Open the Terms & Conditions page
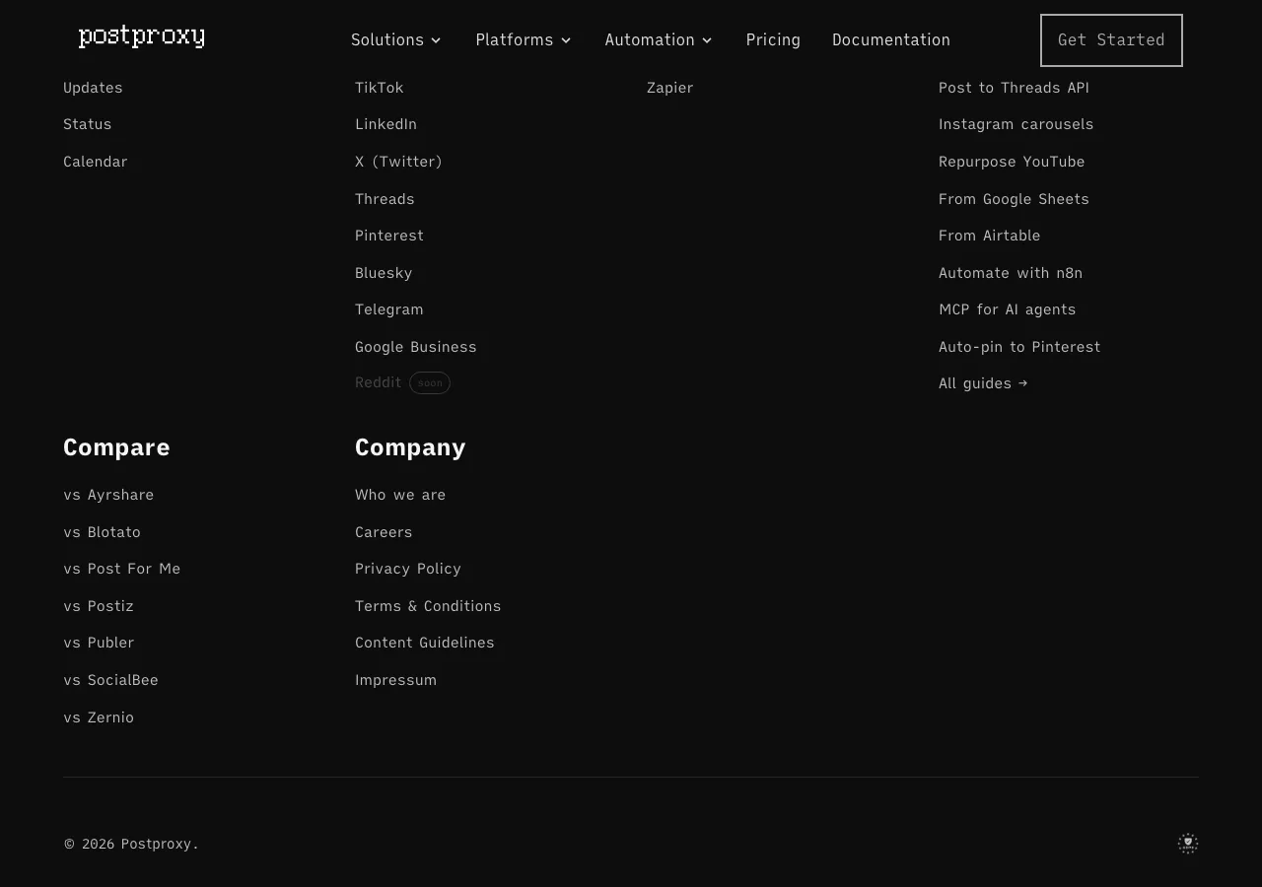1262x887 pixels. 428,606
